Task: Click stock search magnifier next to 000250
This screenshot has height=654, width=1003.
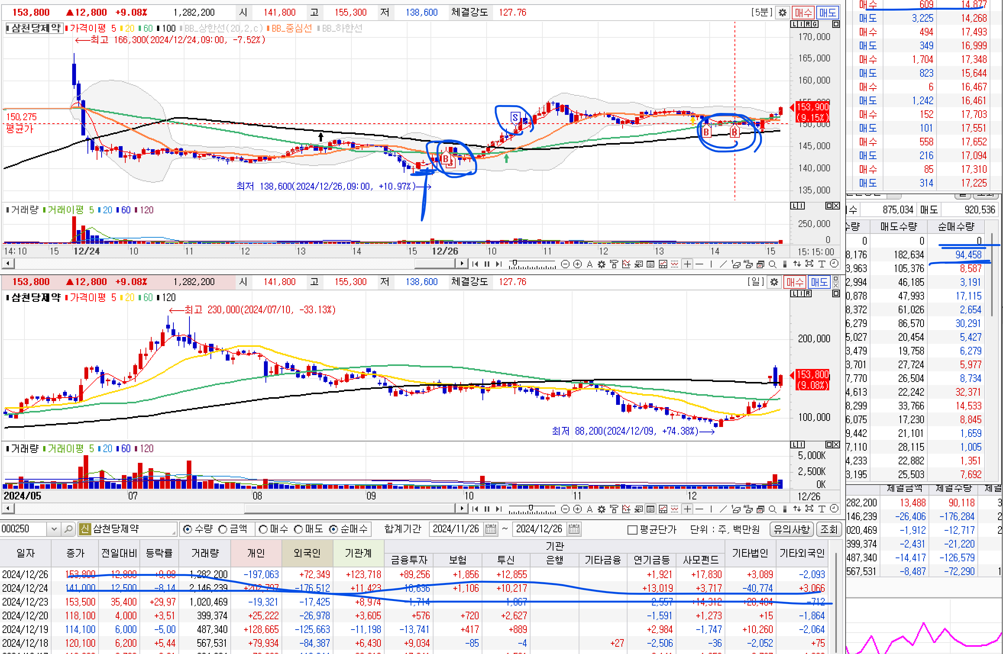Action: tap(68, 529)
